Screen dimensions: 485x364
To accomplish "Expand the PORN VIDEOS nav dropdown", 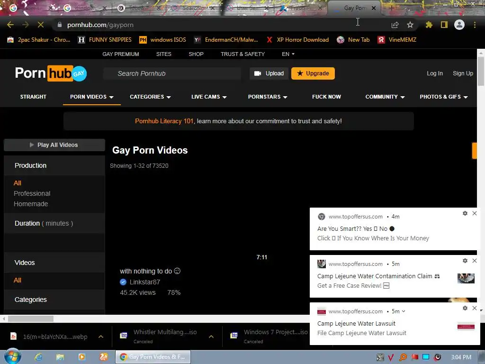I will [91, 97].
